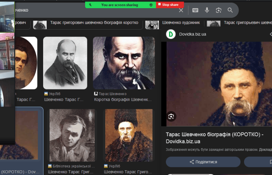
Task: Click the green shield icon in sharing bar
Action: click(x=151, y=5)
